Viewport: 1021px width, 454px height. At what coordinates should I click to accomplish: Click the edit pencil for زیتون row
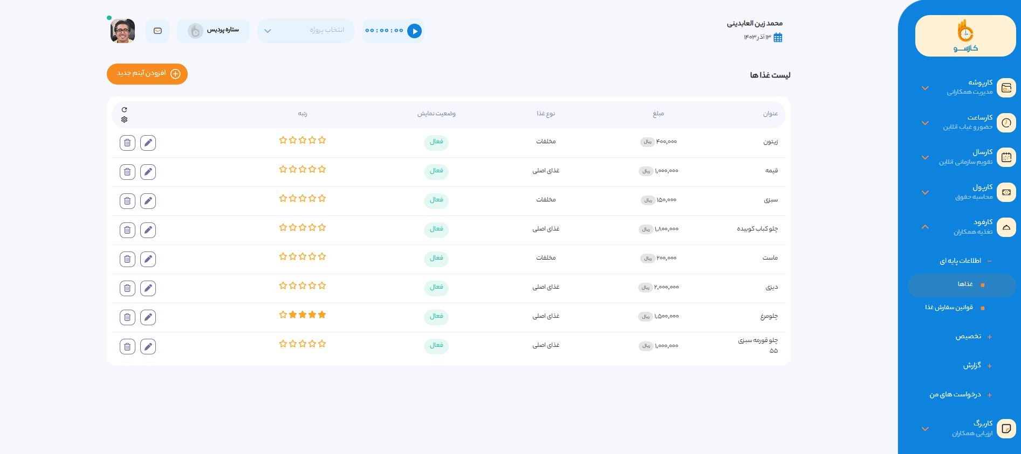coord(148,143)
